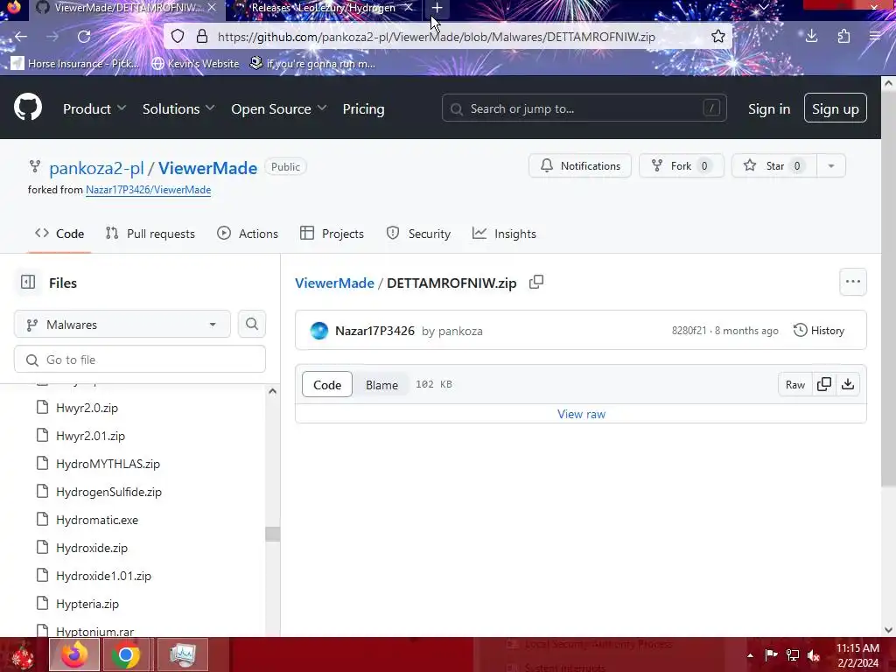Screen dimensions: 896x672
Task: Open the Security tab
Action: tap(418, 234)
